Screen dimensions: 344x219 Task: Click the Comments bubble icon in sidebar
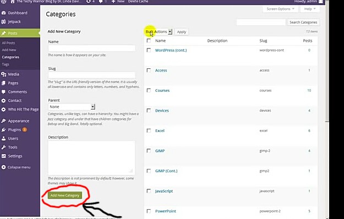click(3, 92)
